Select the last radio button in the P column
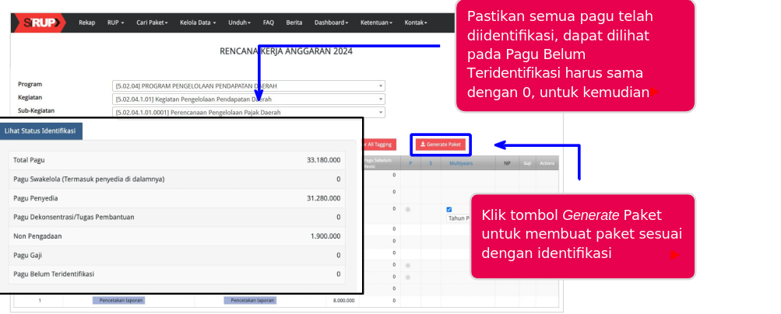The height and width of the screenshot is (314, 781). 408,277
